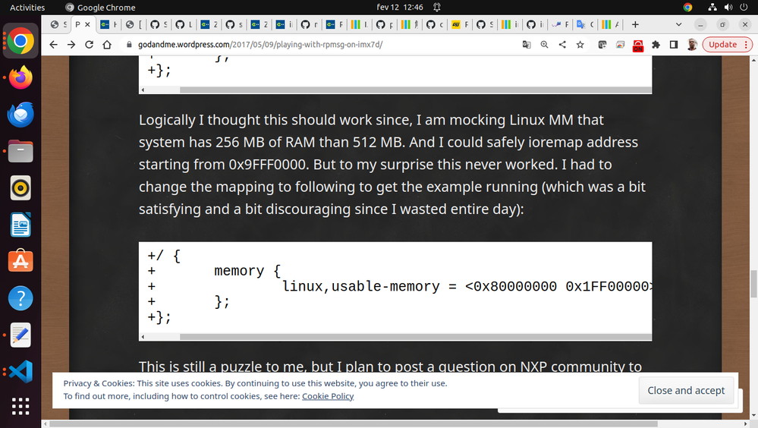Open Activities overview
758x428 pixels.
pos(27,8)
